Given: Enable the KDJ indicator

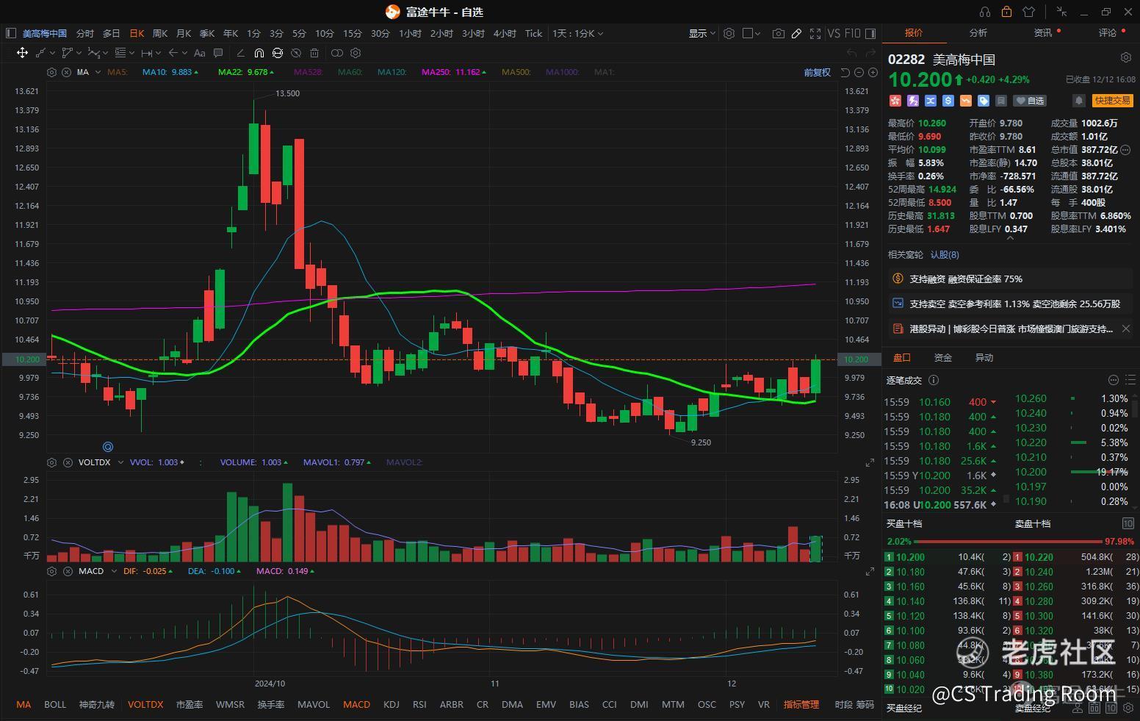Looking at the screenshot, I should point(392,704).
